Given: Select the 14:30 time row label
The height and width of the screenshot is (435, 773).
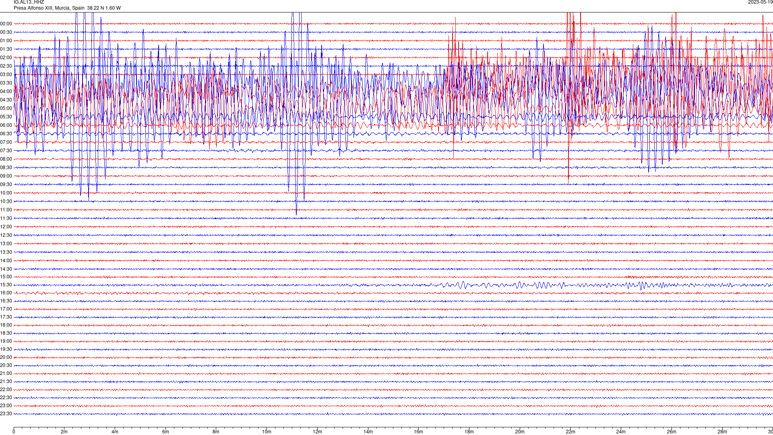Looking at the screenshot, I should 6,269.
